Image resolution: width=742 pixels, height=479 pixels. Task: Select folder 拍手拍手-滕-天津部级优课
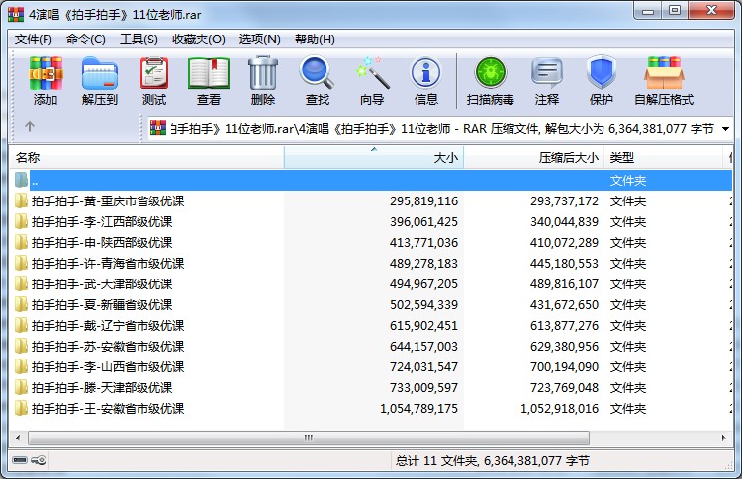coord(102,388)
